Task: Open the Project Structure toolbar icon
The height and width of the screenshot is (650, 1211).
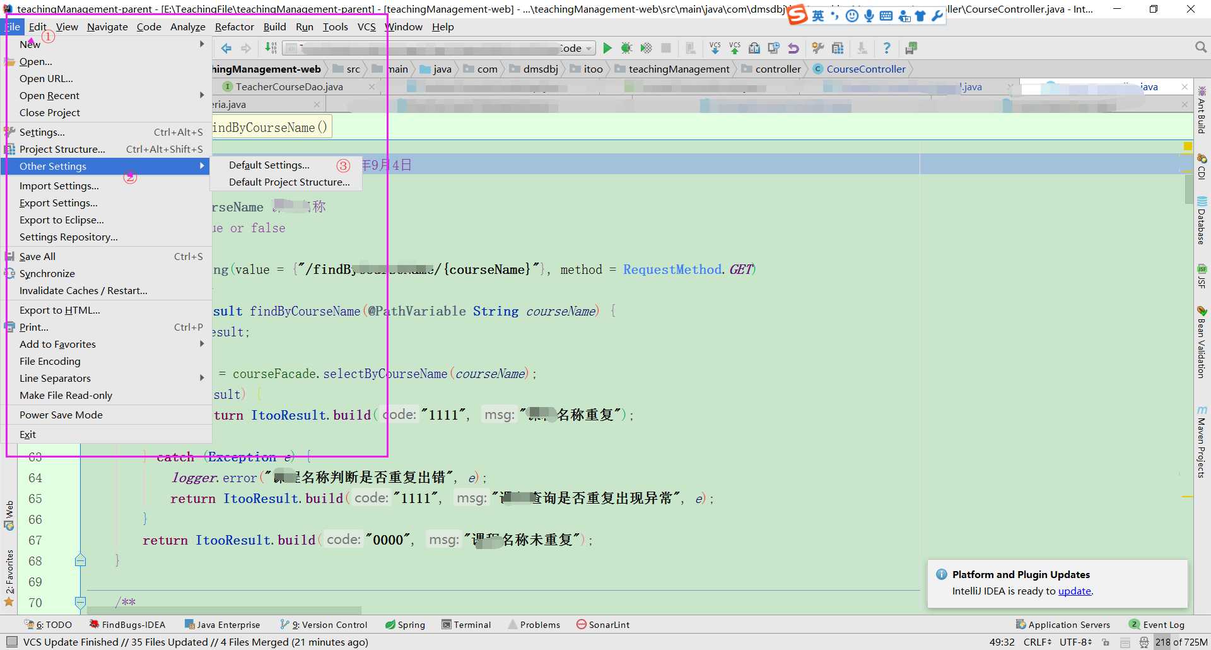Action: (838, 48)
